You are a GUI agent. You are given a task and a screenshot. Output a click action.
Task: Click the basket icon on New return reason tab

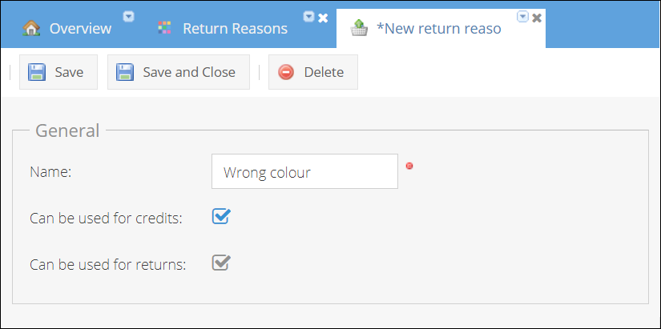[x=359, y=28]
